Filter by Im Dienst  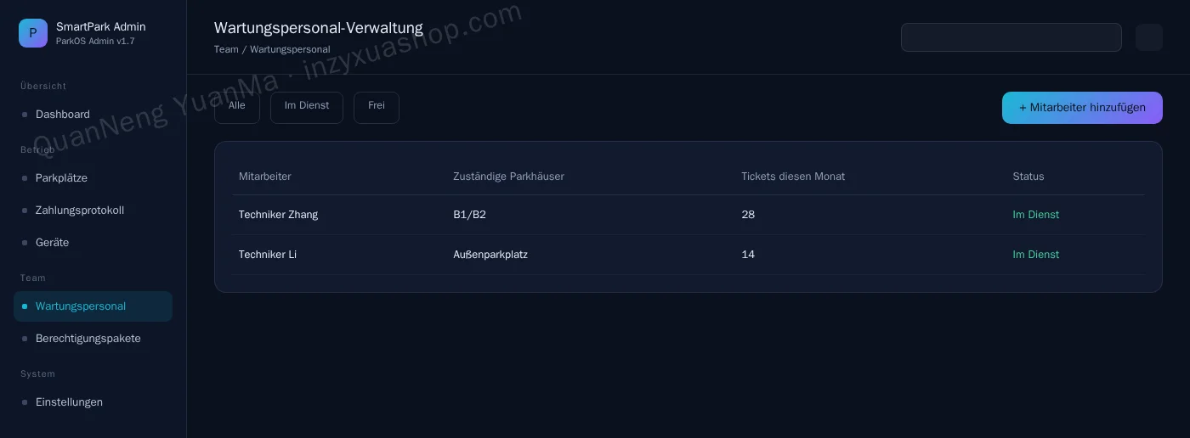click(307, 108)
